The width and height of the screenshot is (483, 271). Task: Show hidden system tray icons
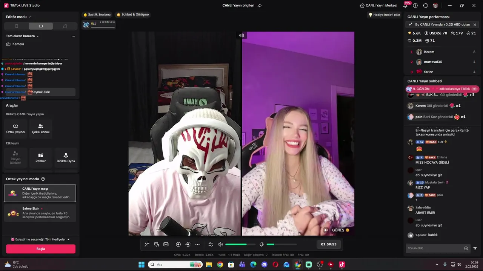pos(437,265)
